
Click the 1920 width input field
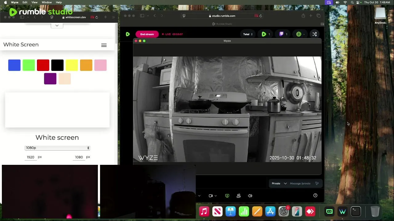[x=30, y=157]
